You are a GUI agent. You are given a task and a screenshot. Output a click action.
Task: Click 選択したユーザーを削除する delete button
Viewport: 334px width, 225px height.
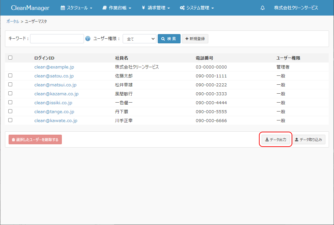point(35,140)
